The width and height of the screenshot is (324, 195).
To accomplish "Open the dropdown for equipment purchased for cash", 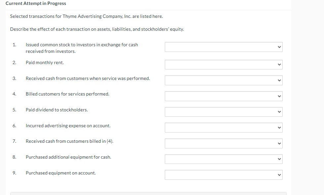I will tap(223, 159).
